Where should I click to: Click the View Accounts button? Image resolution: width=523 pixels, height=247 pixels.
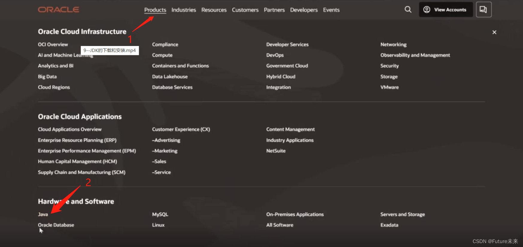click(x=446, y=10)
